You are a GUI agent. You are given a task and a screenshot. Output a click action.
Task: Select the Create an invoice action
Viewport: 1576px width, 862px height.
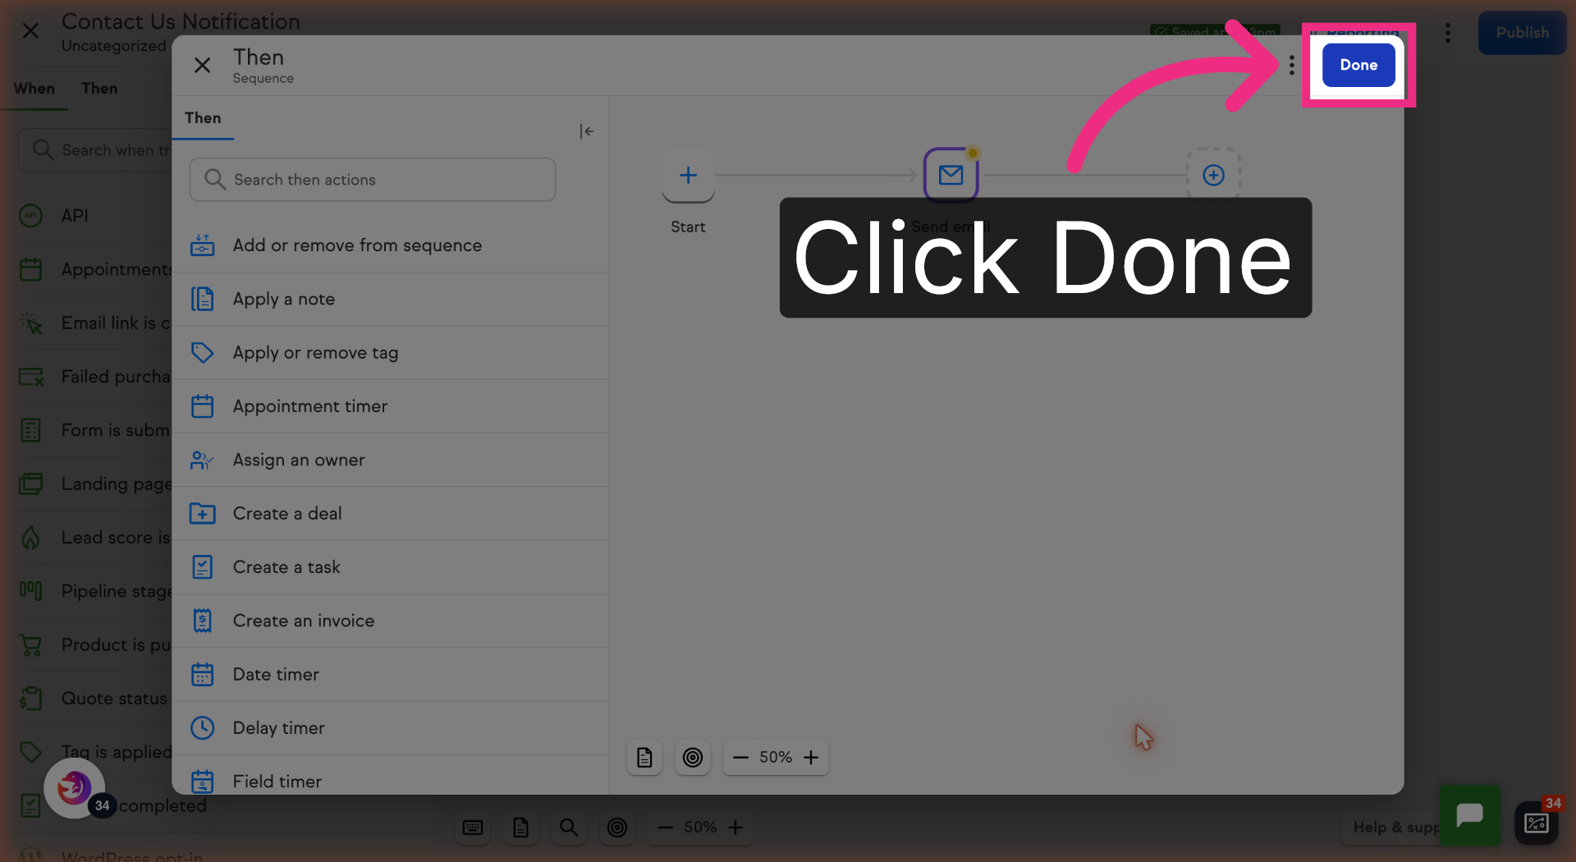[x=390, y=621]
